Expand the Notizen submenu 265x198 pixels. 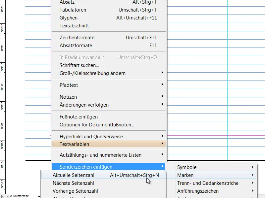109,97
